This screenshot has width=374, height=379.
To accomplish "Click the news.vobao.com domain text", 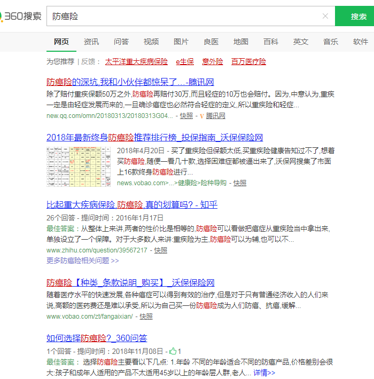I will (141, 183).
